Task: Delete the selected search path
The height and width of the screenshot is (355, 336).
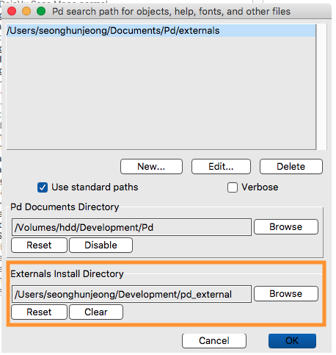Action: [x=291, y=167]
